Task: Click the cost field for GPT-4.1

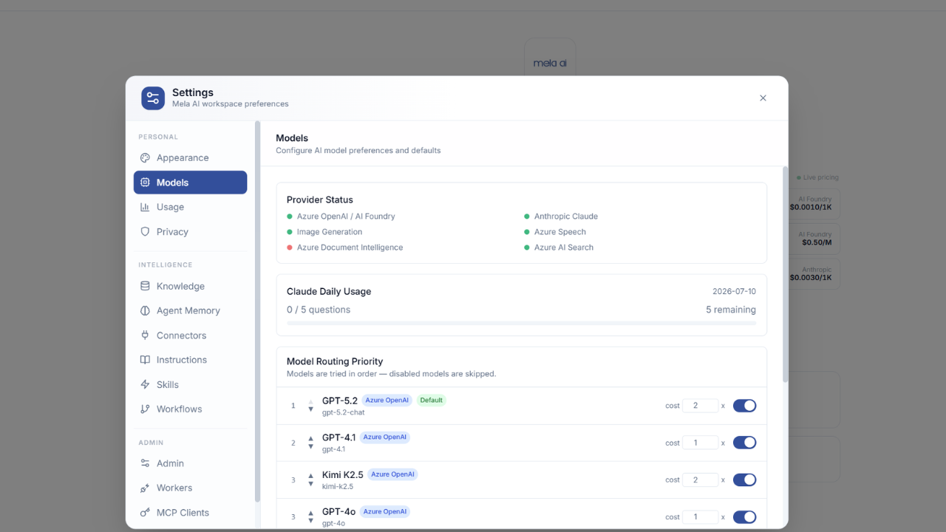Action: (x=701, y=443)
